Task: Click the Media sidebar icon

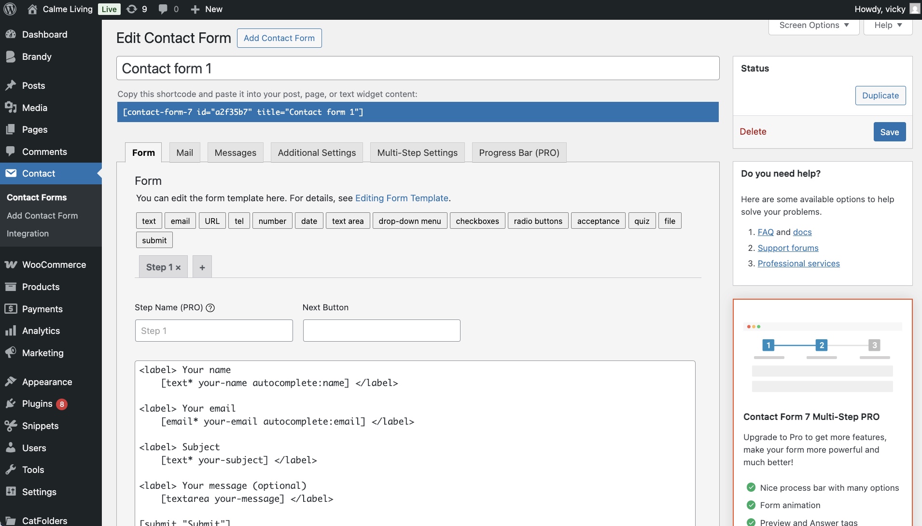Action: click(11, 108)
